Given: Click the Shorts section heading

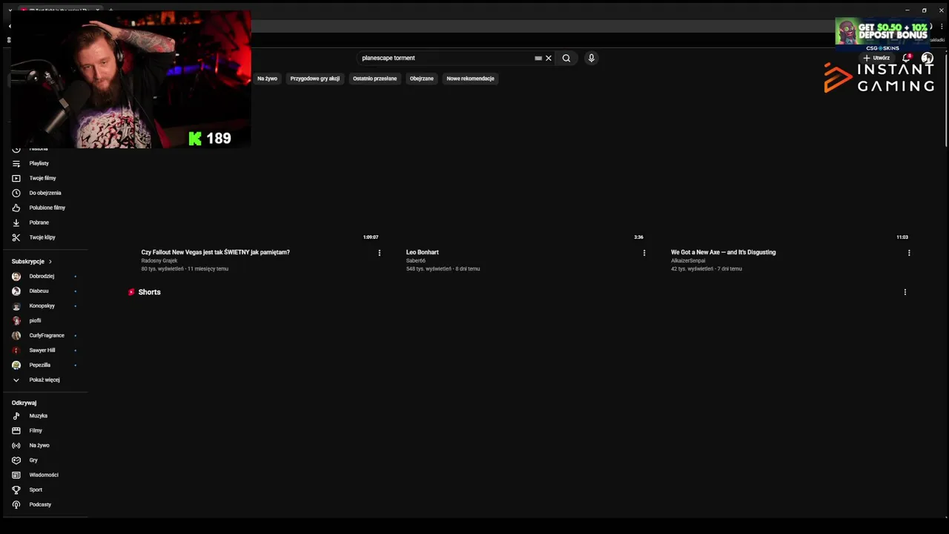Looking at the screenshot, I should pos(149,292).
